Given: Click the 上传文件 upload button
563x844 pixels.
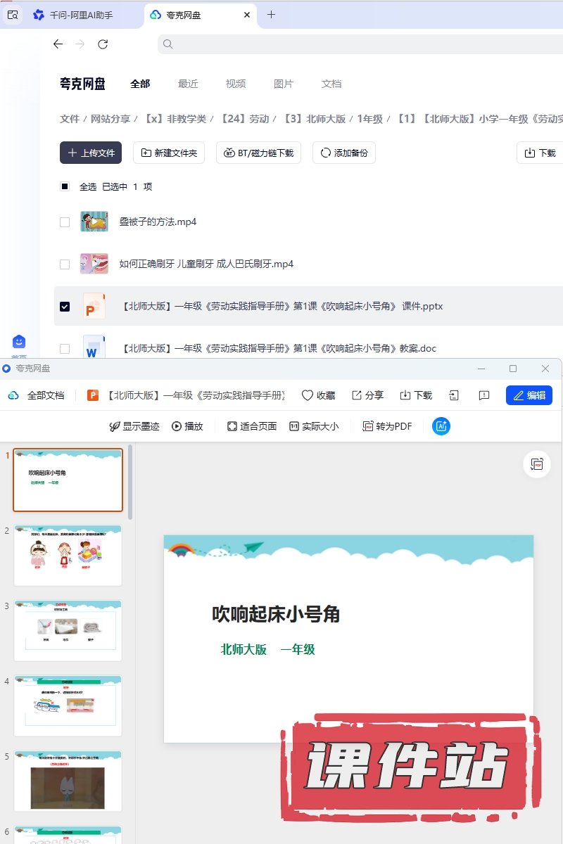Looking at the screenshot, I should tap(91, 153).
